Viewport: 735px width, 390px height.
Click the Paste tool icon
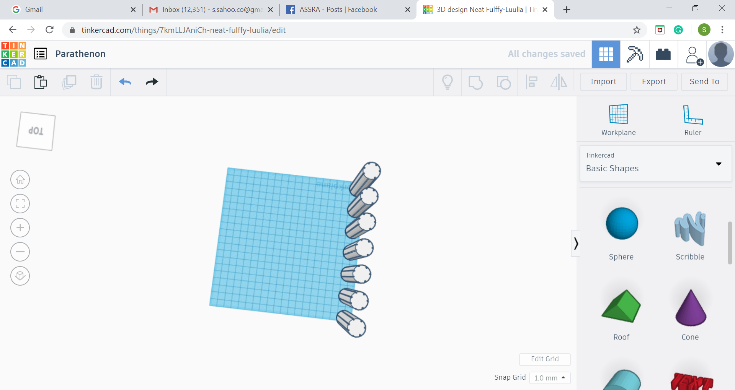[x=41, y=82]
